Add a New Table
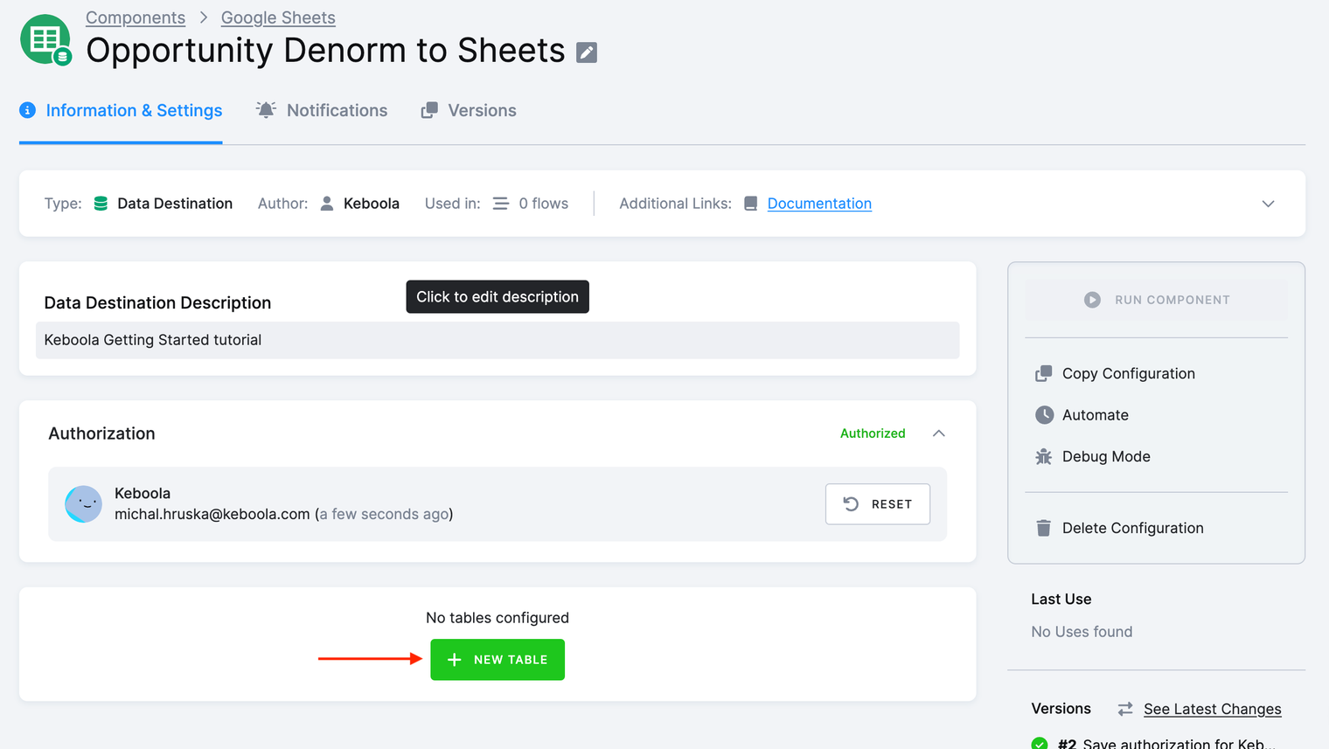The height and width of the screenshot is (749, 1329). point(498,660)
